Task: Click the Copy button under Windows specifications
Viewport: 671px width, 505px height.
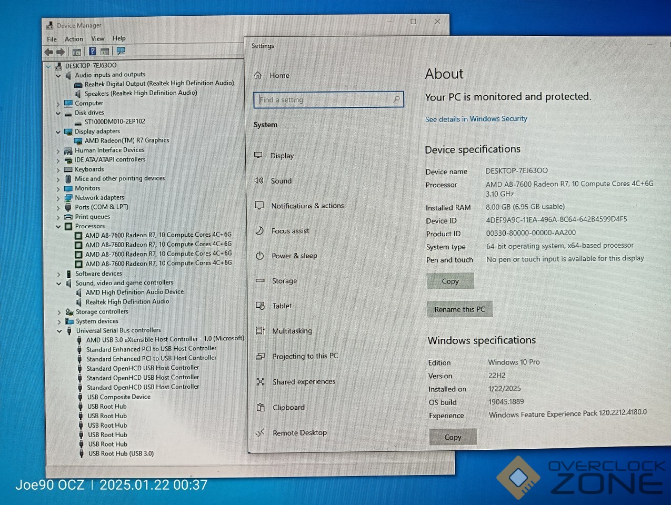Action: (453, 437)
